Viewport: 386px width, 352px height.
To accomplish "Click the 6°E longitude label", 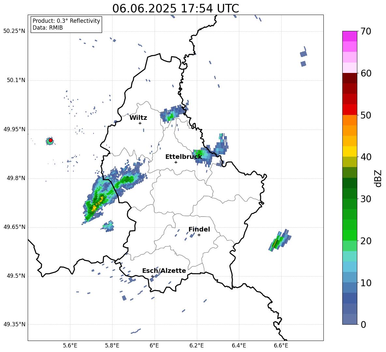I will [154, 345].
